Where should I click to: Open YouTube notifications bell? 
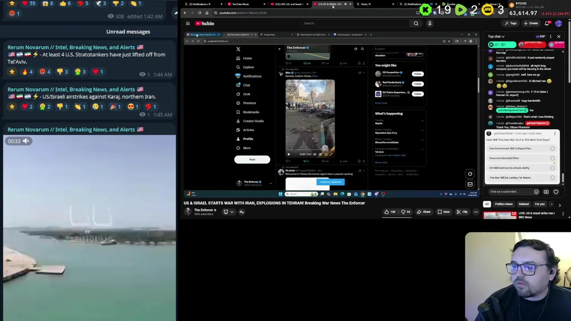coord(547,23)
